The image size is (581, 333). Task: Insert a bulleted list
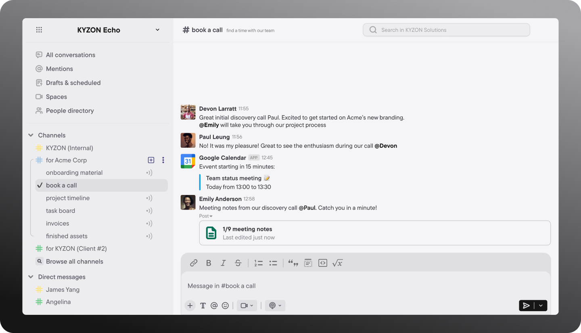tap(273, 263)
